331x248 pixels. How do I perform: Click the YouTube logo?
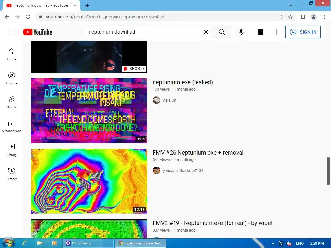(x=38, y=32)
